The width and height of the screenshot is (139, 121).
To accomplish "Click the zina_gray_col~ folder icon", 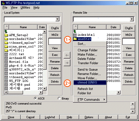I will pyautogui.click(x=6, y=46).
